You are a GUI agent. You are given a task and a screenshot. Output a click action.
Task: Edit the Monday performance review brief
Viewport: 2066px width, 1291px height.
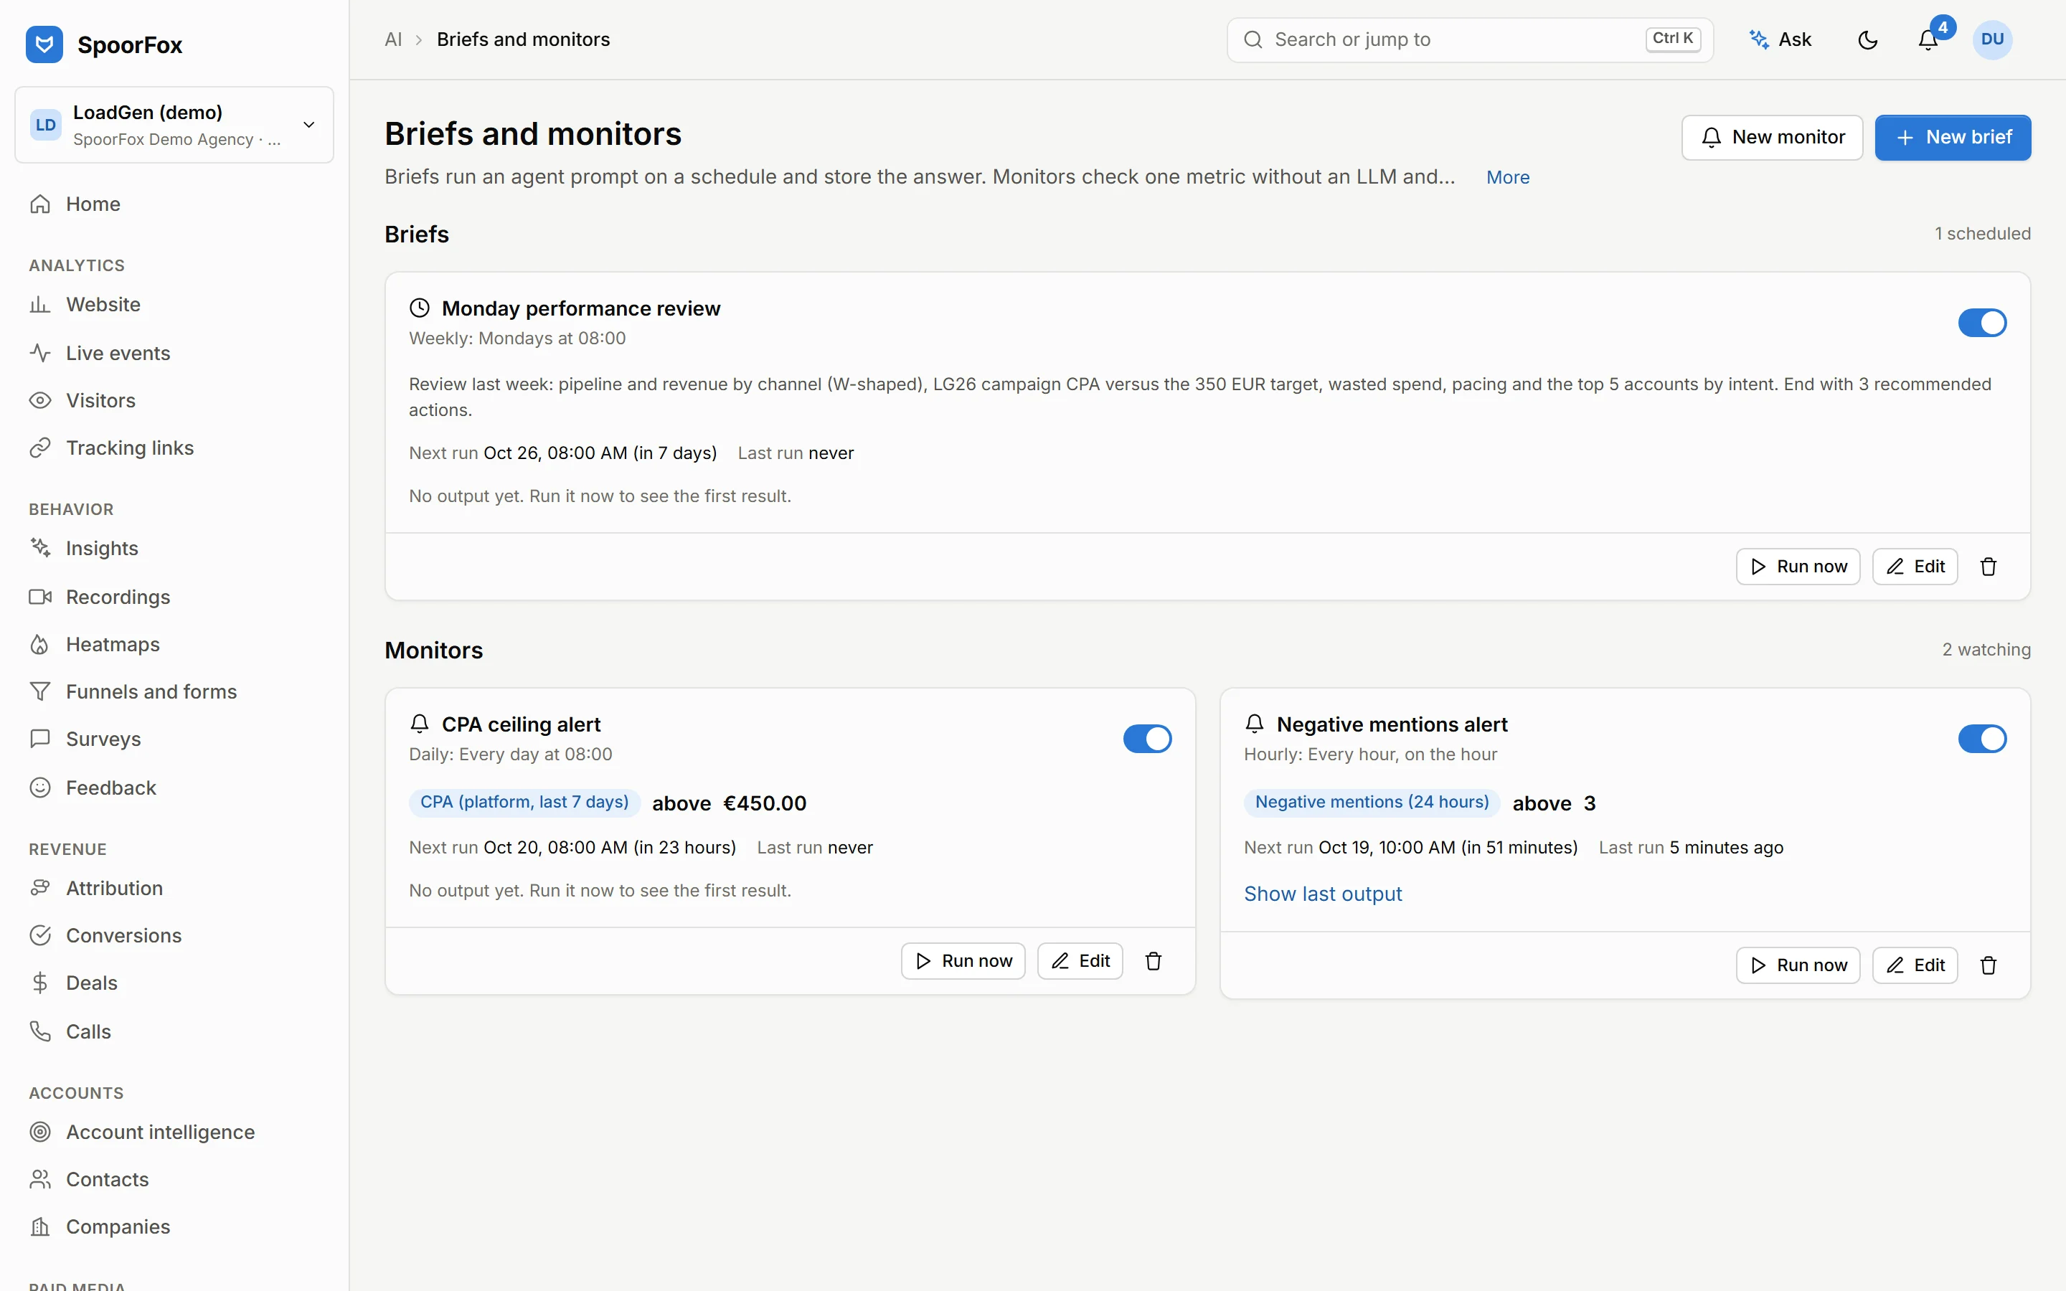pyautogui.click(x=1914, y=567)
